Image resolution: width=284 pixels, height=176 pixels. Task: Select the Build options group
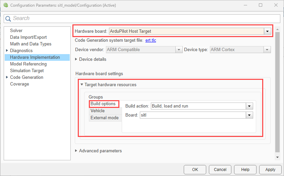104,104
